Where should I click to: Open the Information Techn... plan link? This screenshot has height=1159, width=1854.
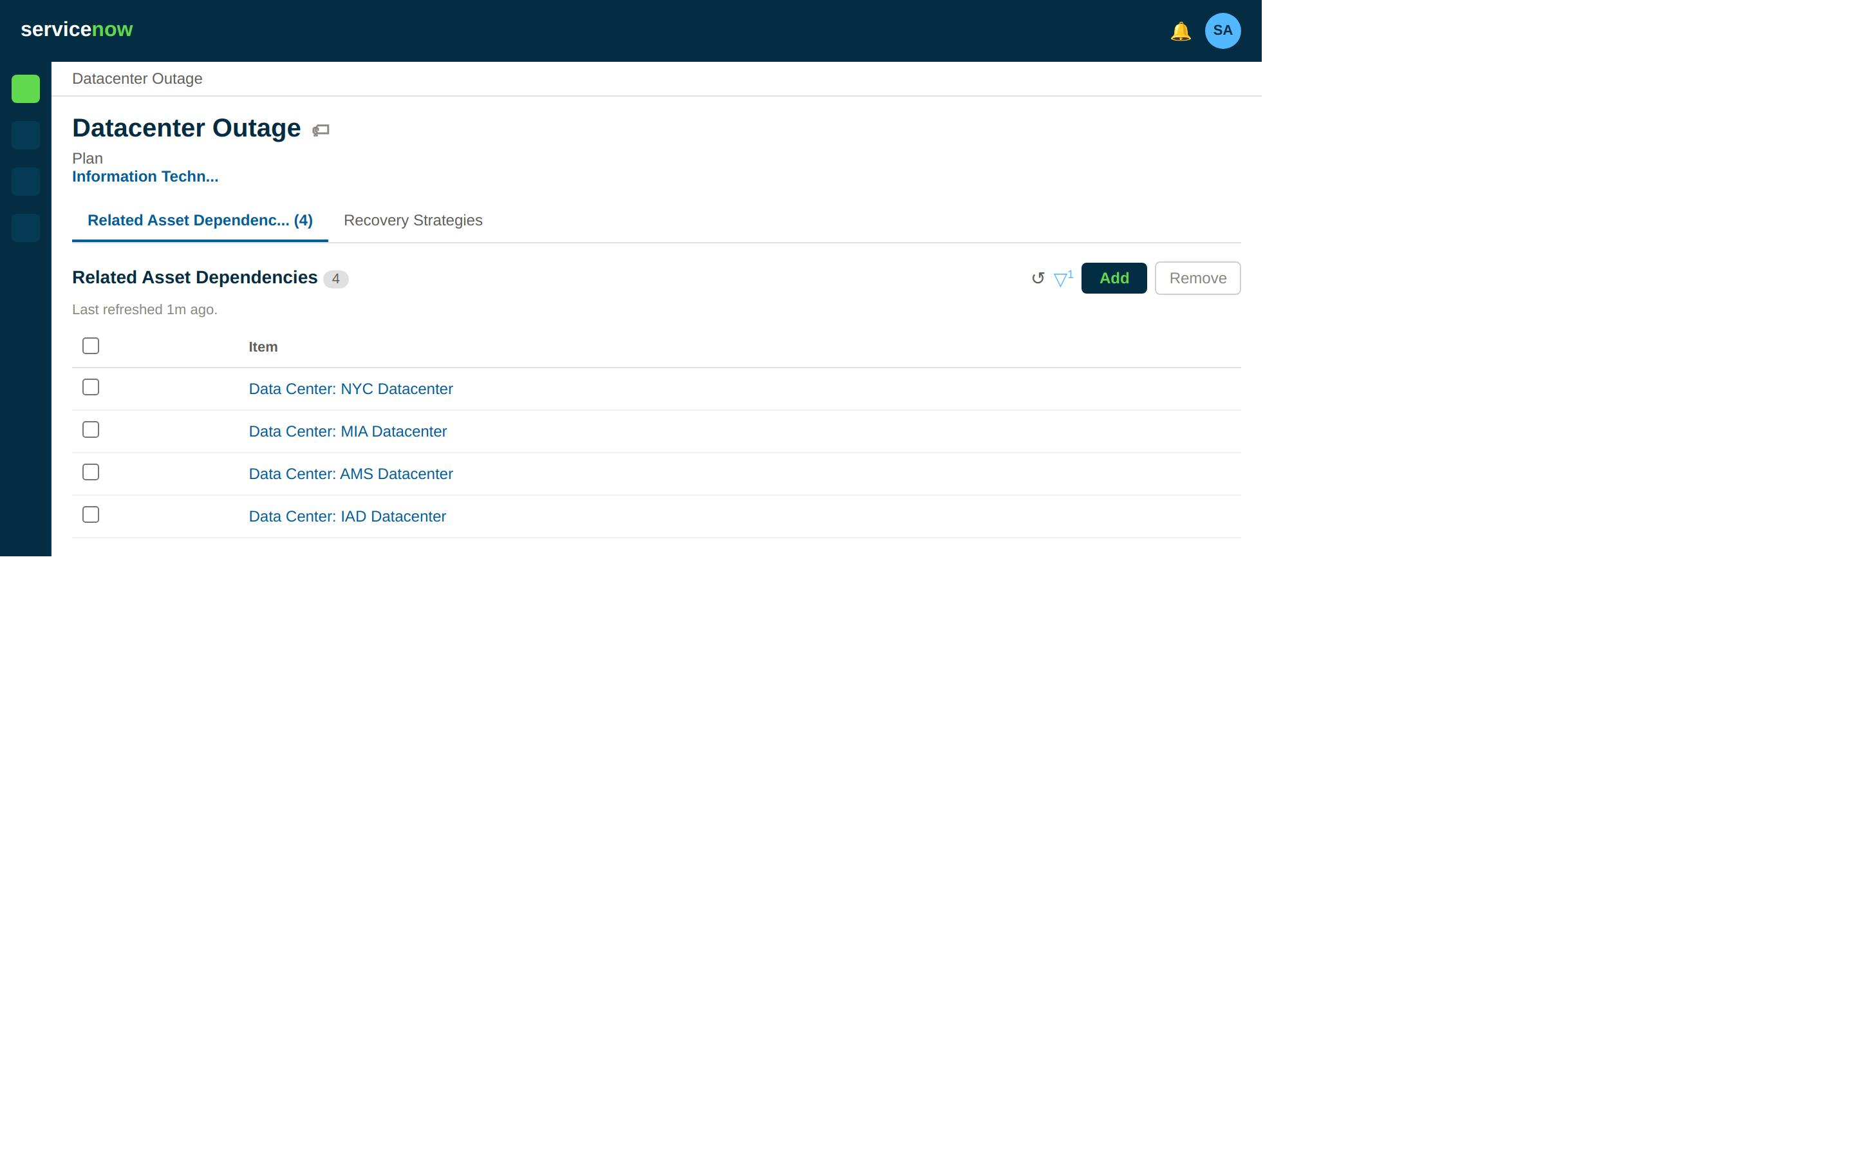point(145,177)
